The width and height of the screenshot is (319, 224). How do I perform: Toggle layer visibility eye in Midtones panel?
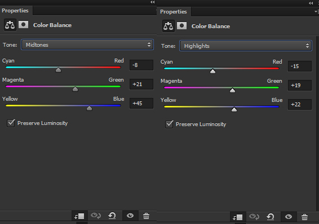coord(130,216)
